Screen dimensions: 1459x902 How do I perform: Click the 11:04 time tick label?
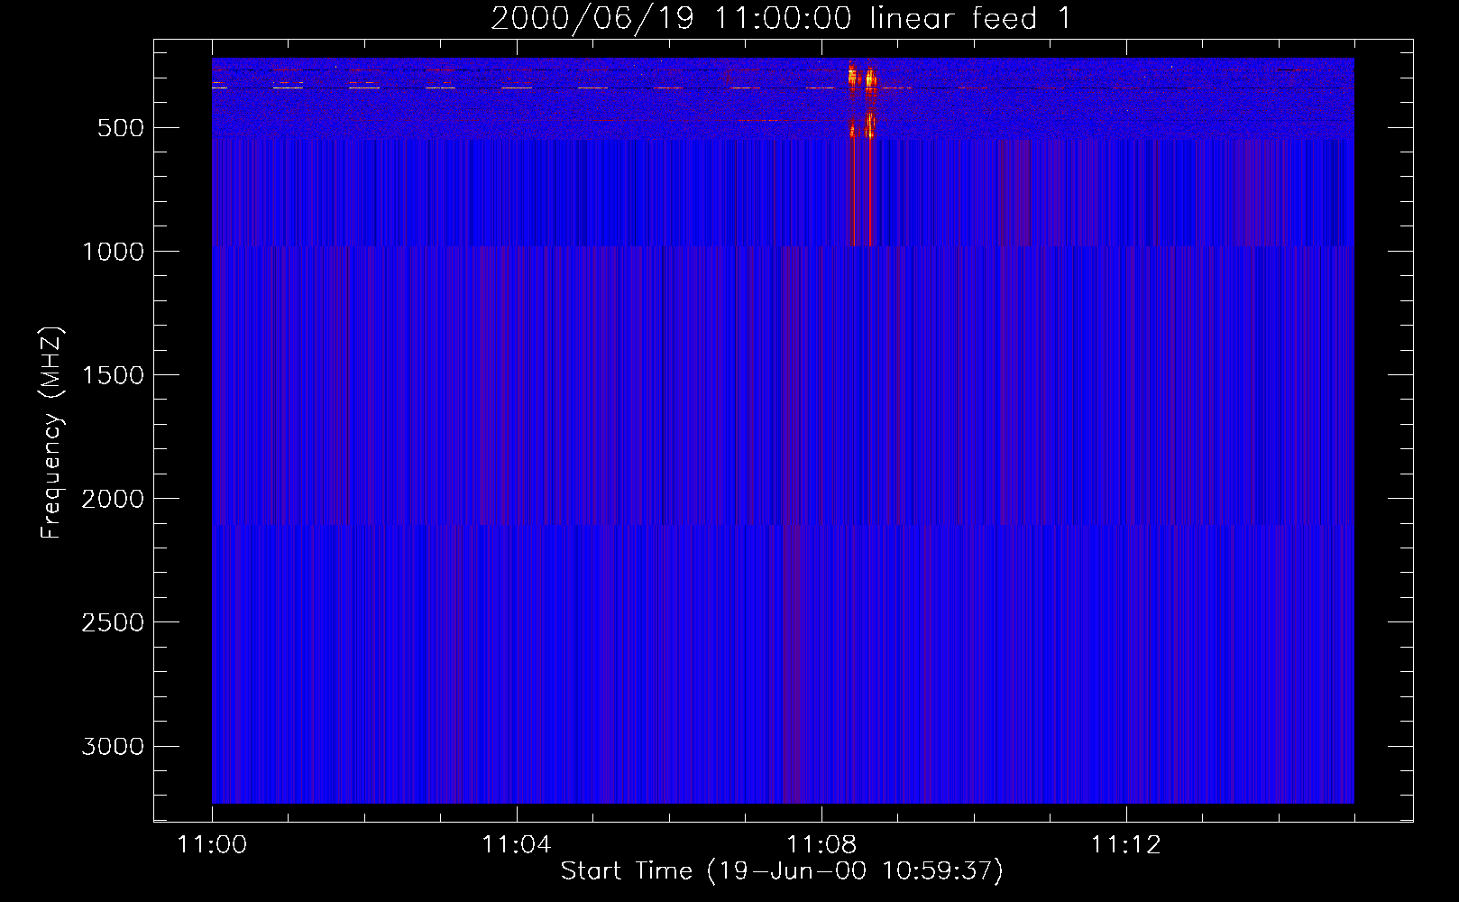tap(516, 845)
